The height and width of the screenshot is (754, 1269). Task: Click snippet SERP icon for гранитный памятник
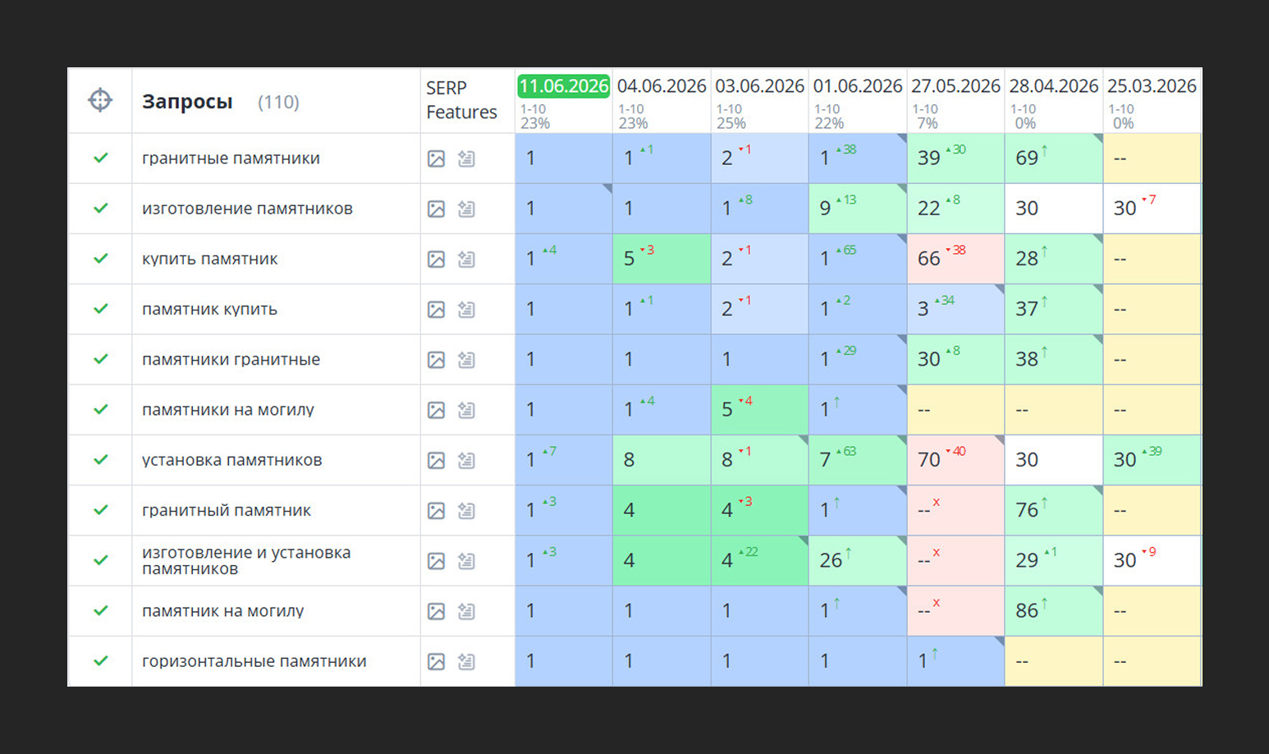pos(466,511)
